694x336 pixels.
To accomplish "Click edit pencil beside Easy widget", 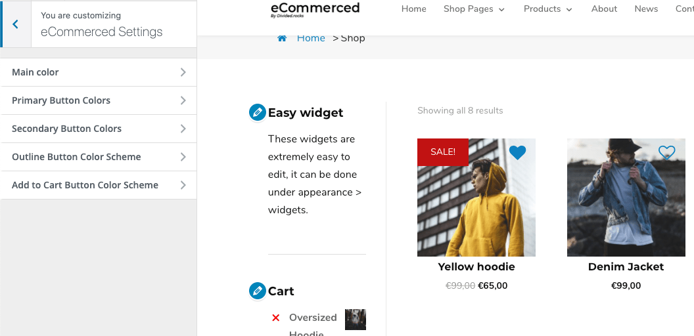I will coord(258,112).
